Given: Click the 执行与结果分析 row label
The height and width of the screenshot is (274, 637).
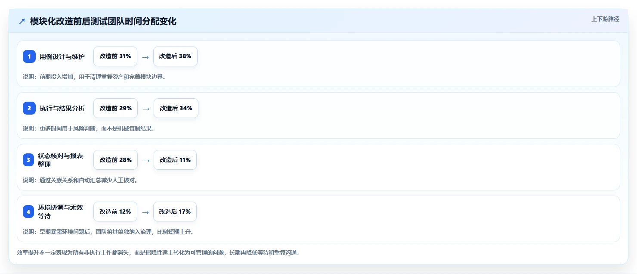Looking at the screenshot, I should pos(62,108).
